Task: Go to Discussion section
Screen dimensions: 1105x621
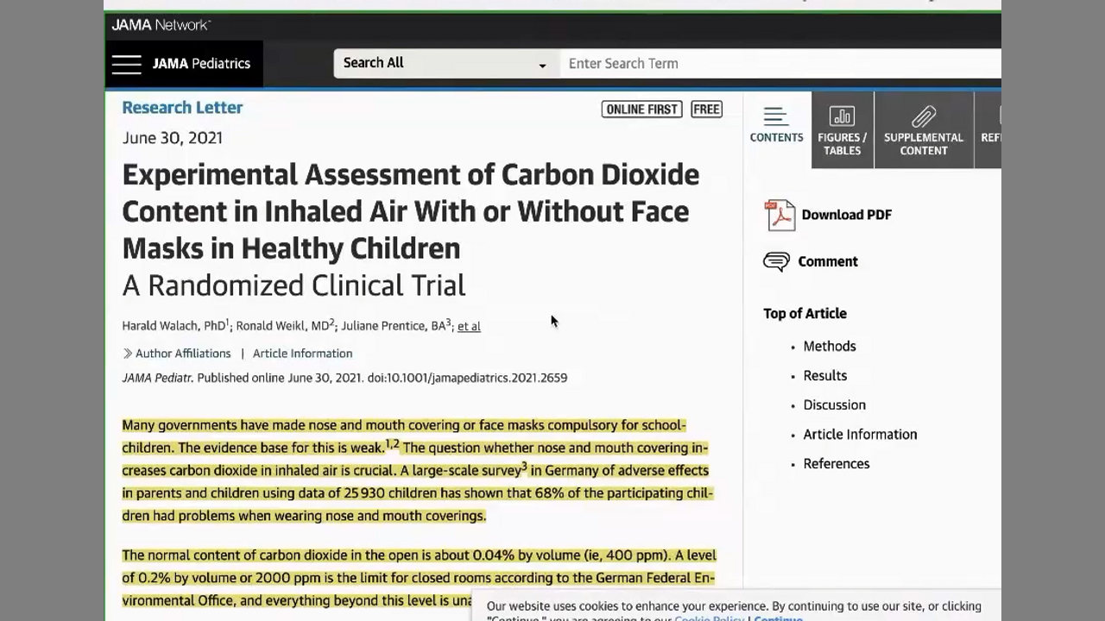Action: point(834,405)
